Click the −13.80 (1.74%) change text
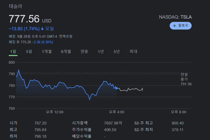210x140 pixels. tap(24, 29)
